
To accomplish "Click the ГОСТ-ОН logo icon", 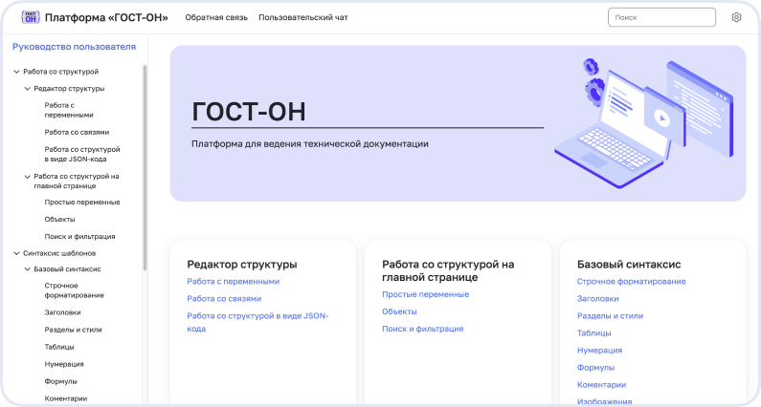I will pyautogui.click(x=30, y=17).
